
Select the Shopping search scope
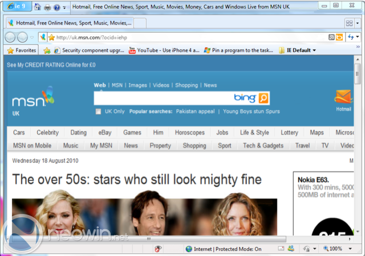coord(186,85)
